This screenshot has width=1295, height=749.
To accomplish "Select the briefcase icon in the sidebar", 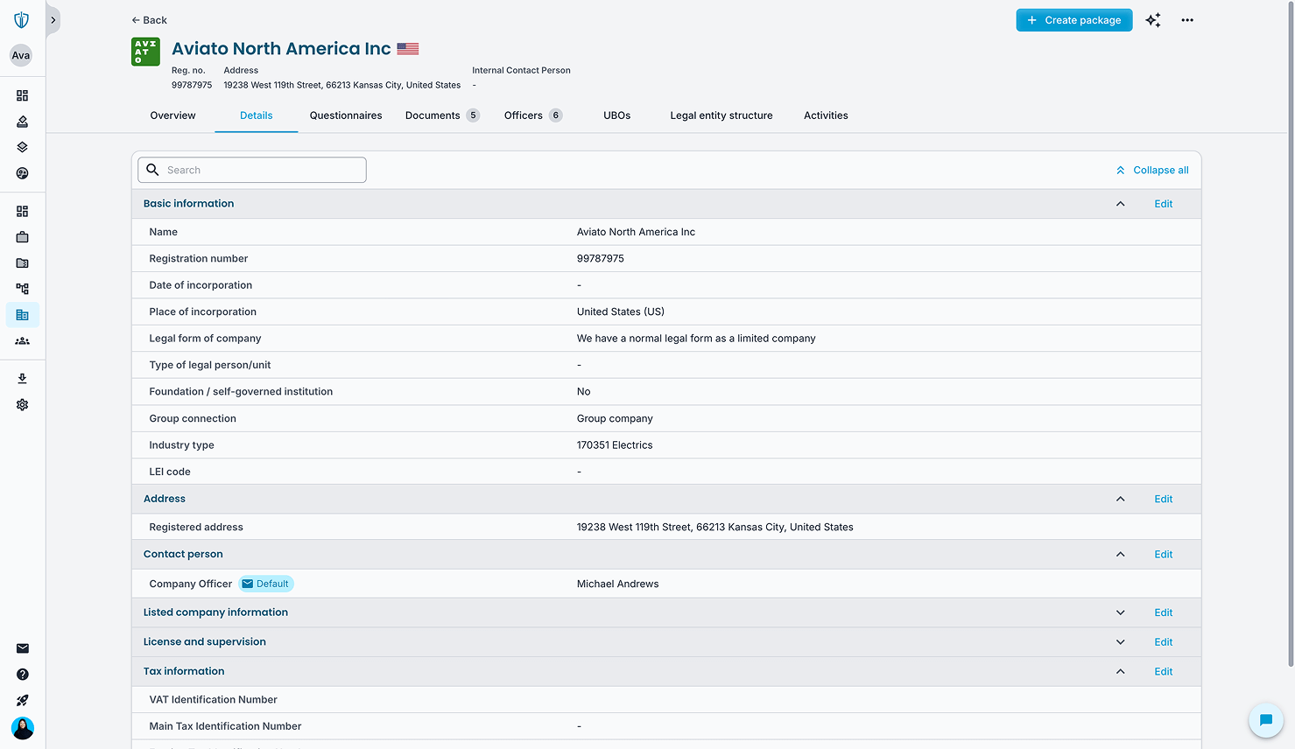I will [x=22, y=236].
